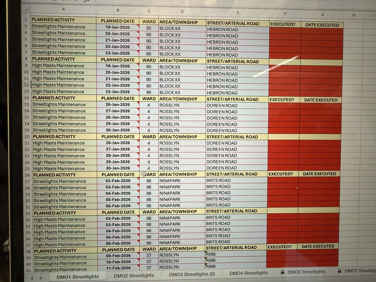This screenshot has height=282, width=376.
Task: Click red Date Executed cell in row 16
Action: [321, 112]
